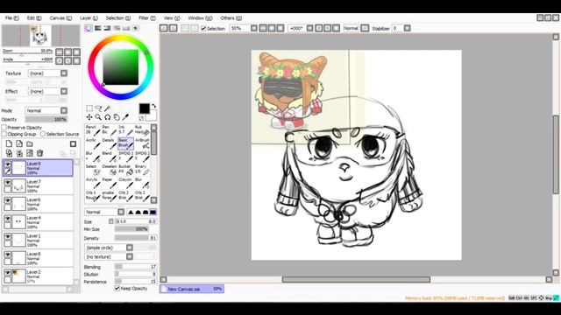The image size is (561, 315).
Task: Choose the Bucket Fill tool
Action: tap(126, 169)
